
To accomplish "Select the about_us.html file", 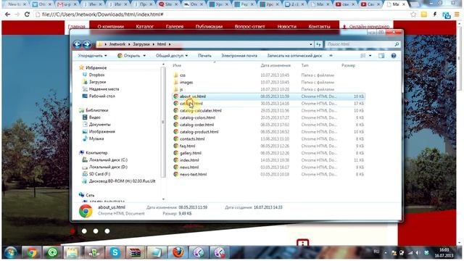I will [193, 96].
